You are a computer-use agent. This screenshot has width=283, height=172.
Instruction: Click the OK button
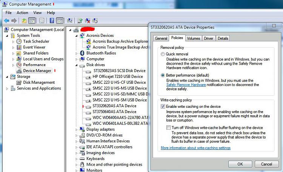(240, 164)
